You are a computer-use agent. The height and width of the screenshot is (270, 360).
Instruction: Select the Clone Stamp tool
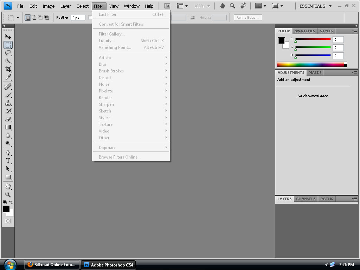[8, 103]
